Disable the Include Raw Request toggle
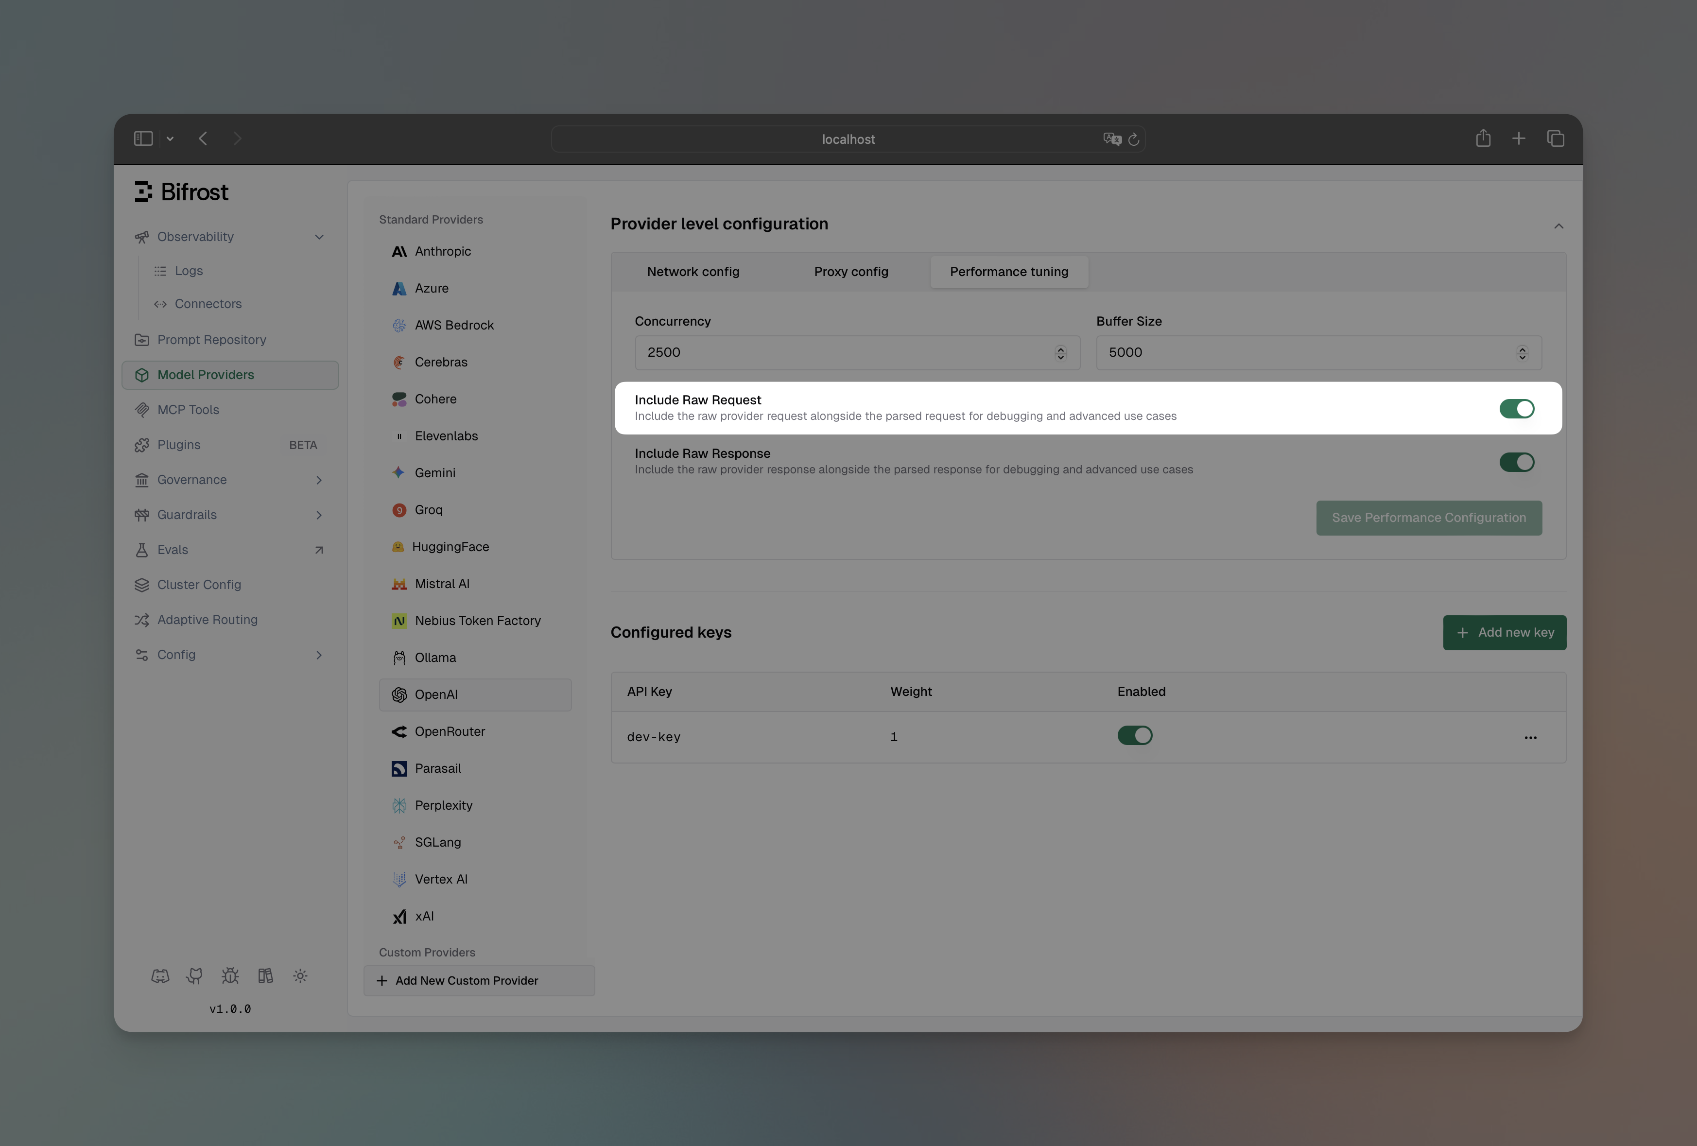Screen dimensions: 1697x1146 tap(1517, 409)
